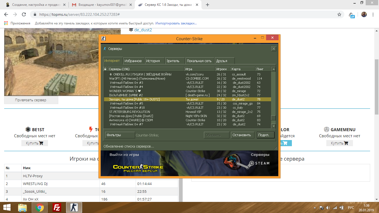Image resolution: width=379 pixels, height=213 pixels.
Task: Sort servers by the Серверы (196) column
Action: (146, 69)
